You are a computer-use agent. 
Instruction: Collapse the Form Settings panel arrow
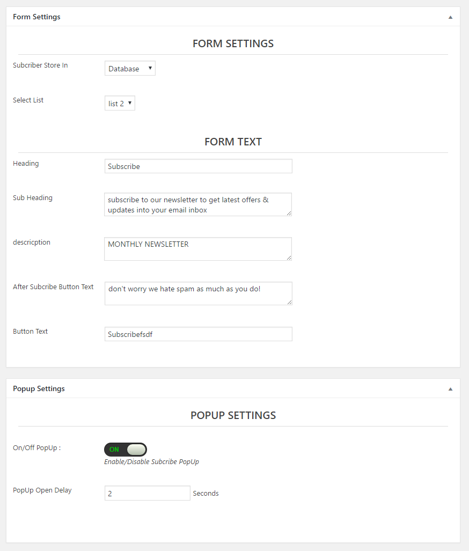(x=450, y=17)
